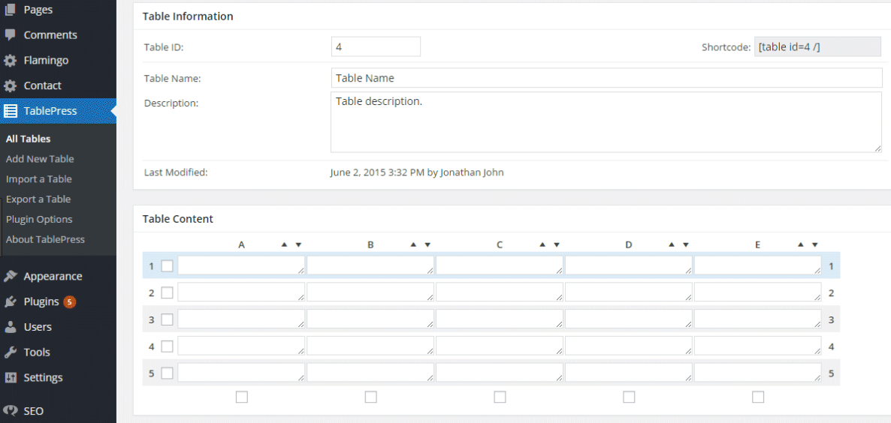Sort column E ascending arrow
The width and height of the screenshot is (891, 423).
tap(801, 245)
